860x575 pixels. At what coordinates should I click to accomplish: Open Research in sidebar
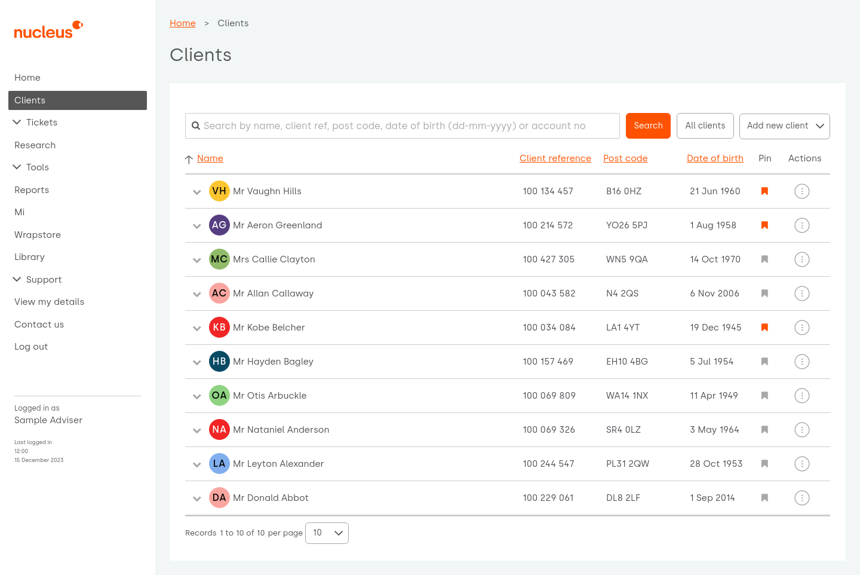[35, 145]
